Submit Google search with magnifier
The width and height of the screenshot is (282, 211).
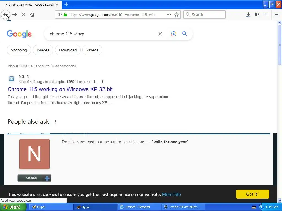click(x=185, y=34)
